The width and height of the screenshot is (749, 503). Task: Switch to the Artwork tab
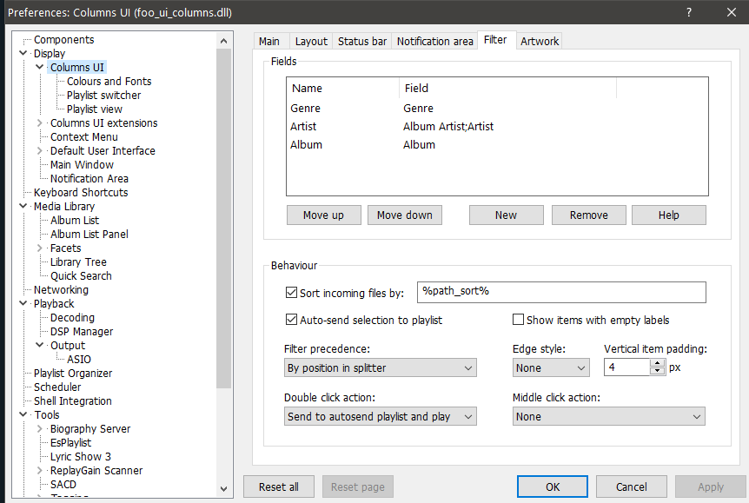pyautogui.click(x=540, y=41)
